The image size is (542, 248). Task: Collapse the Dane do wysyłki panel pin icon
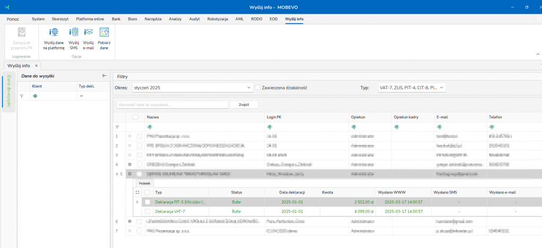click(104, 76)
